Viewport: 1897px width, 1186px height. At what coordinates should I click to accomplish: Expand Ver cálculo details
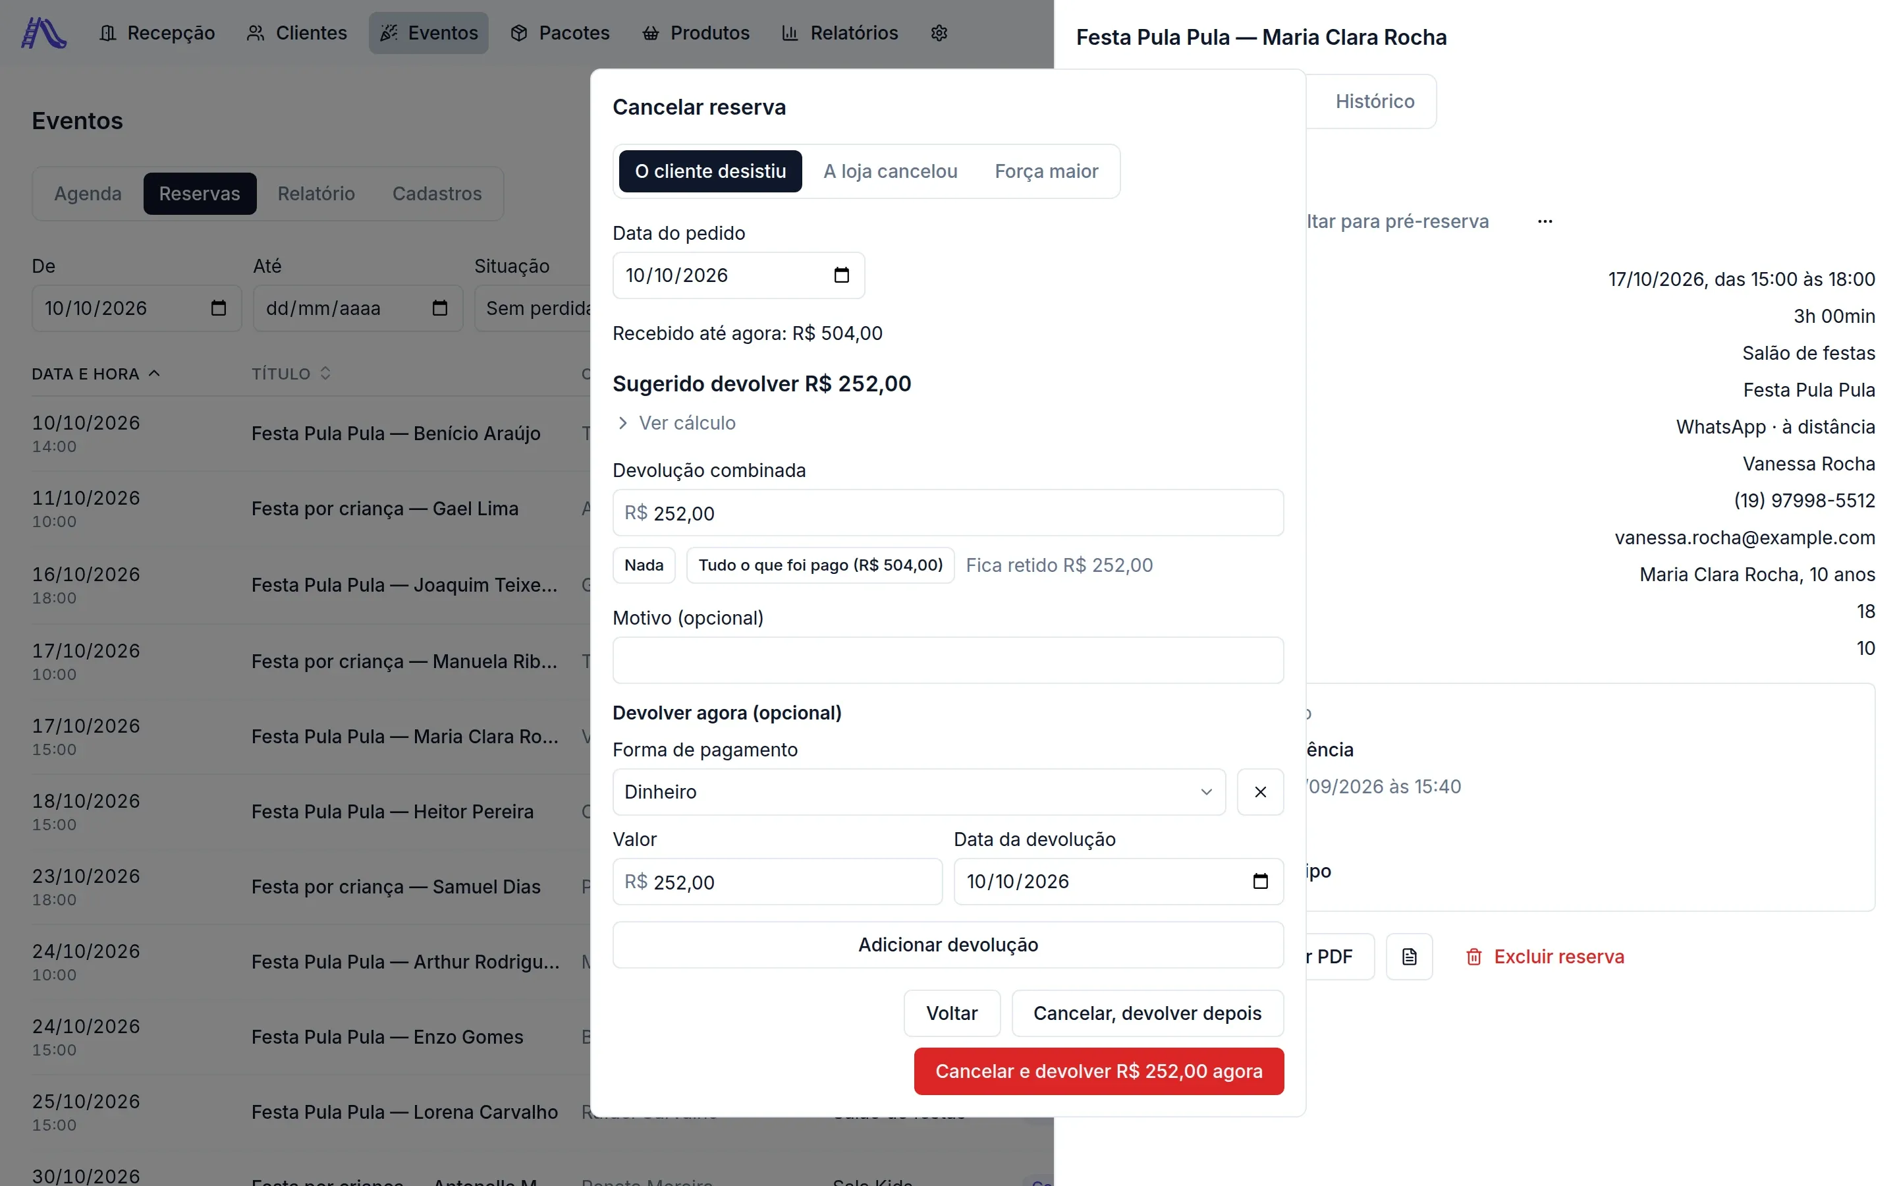click(x=676, y=423)
